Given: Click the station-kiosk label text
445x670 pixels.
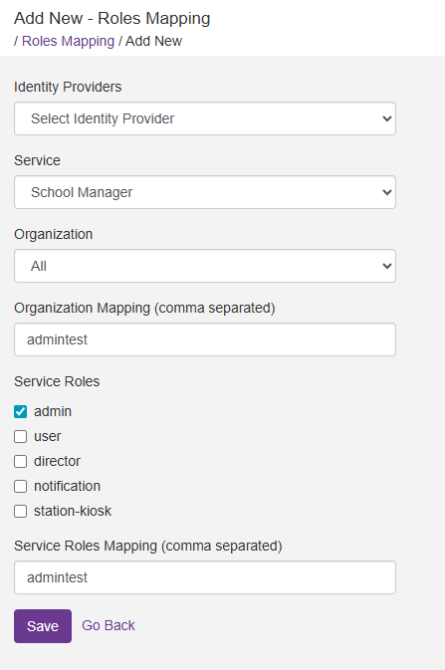Looking at the screenshot, I should [x=73, y=511].
